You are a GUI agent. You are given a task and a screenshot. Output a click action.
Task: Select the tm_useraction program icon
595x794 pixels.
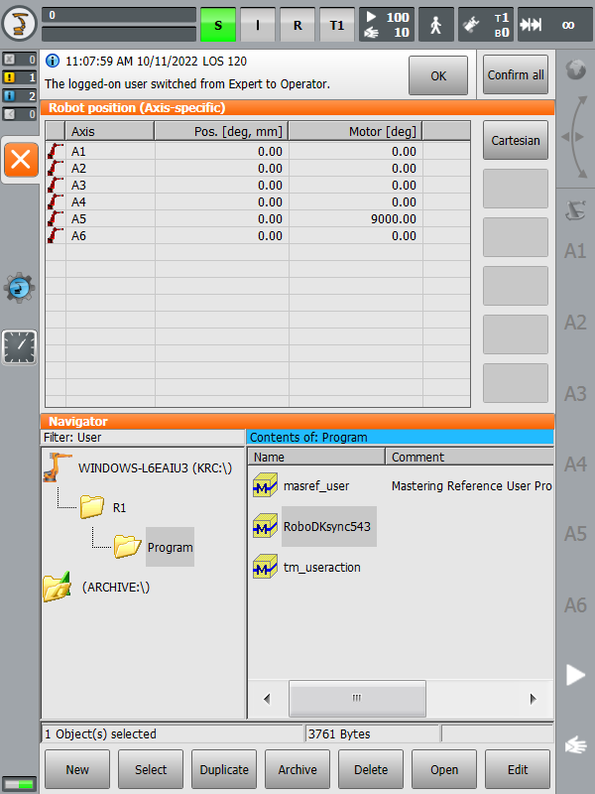click(265, 568)
